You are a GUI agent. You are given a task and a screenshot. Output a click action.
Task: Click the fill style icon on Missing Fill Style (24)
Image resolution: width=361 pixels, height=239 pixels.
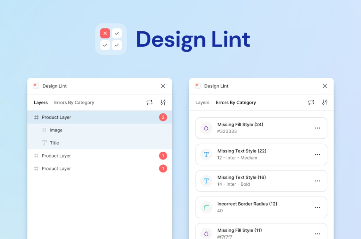tap(206, 128)
